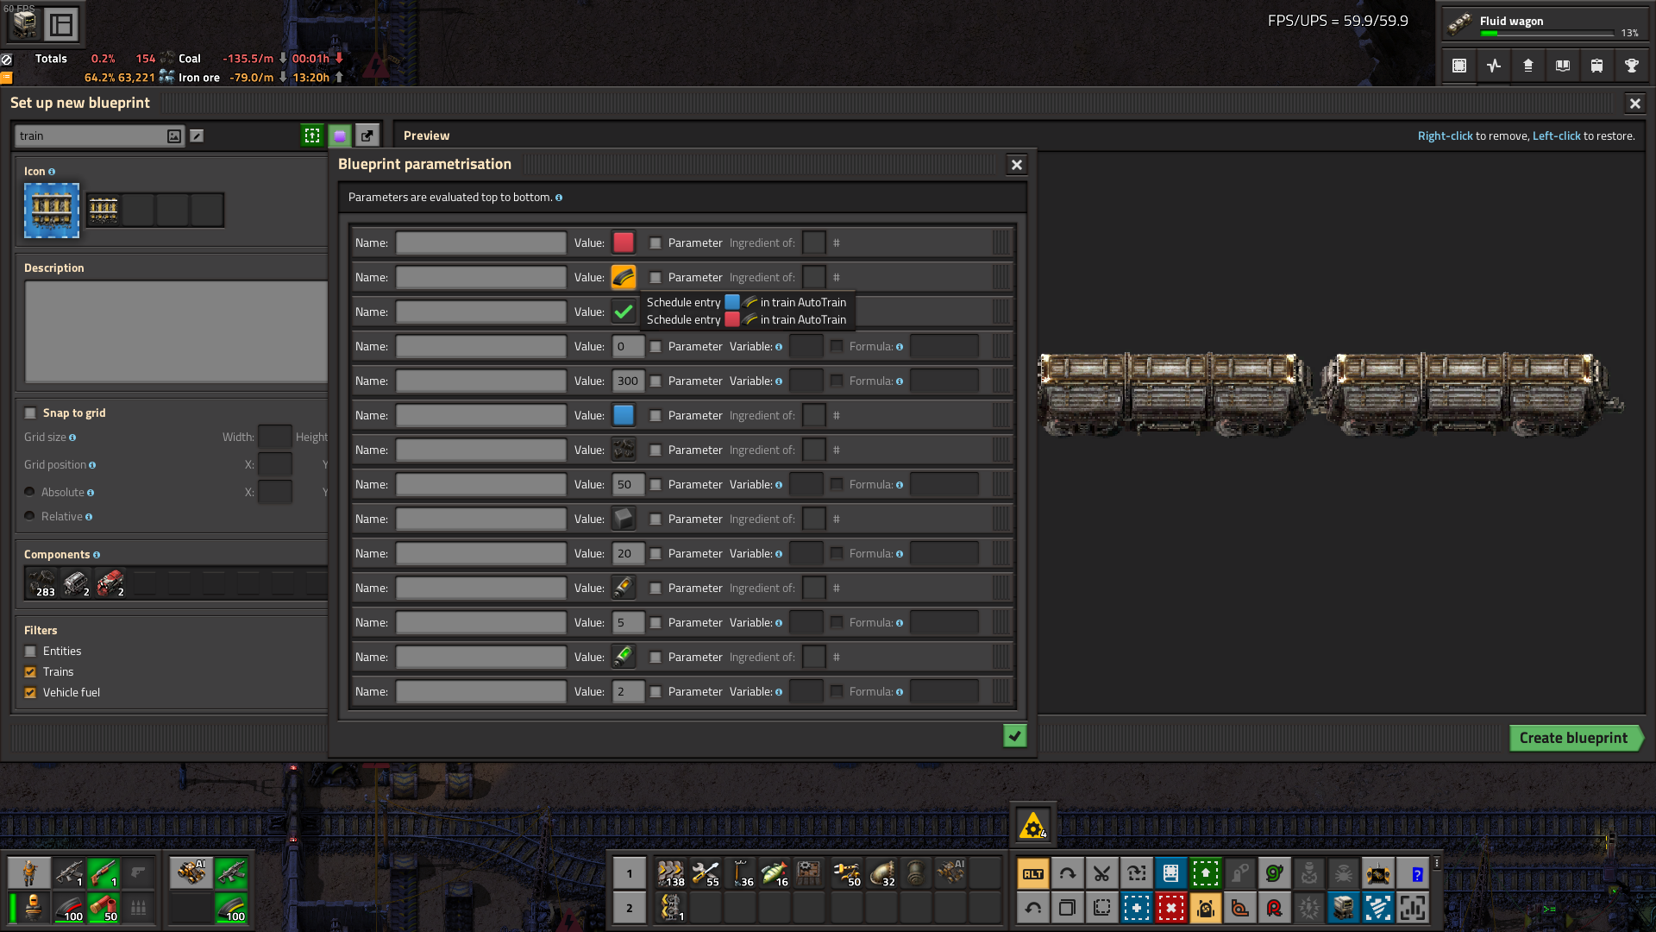Click the undo arrow shortcut
1656x932 pixels.
point(1032,908)
